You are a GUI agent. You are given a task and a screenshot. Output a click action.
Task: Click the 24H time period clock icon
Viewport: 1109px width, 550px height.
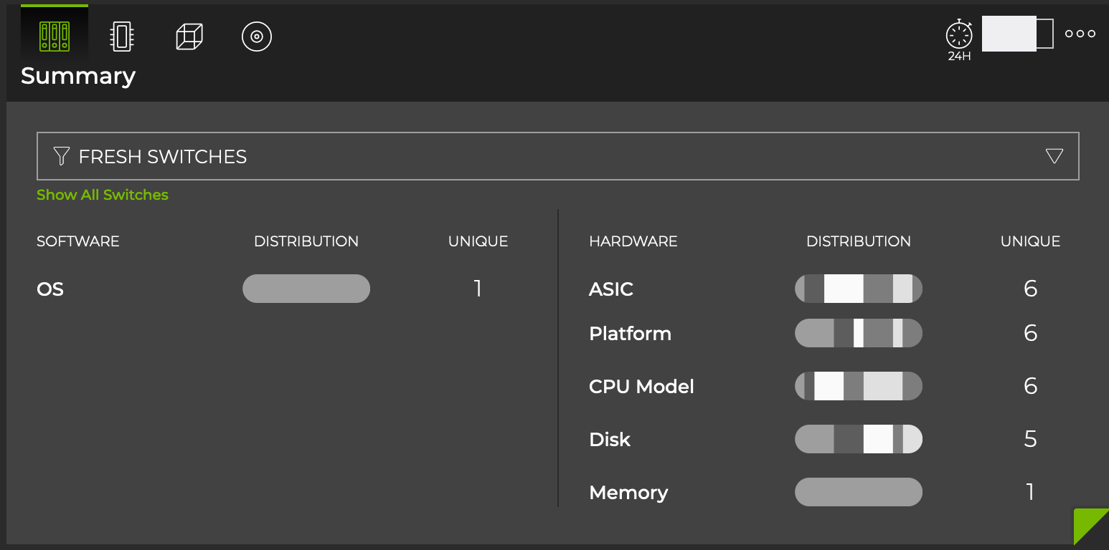click(959, 36)
